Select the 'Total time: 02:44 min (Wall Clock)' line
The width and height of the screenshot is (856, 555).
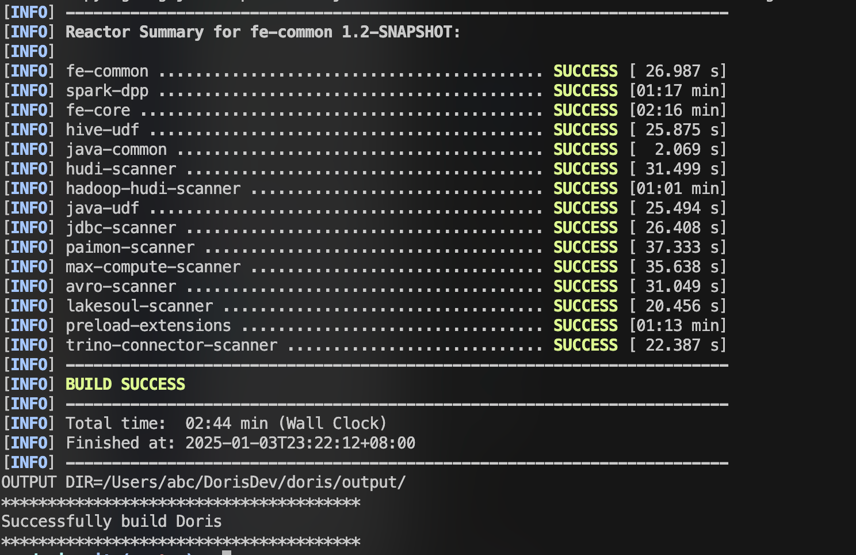point(226,423)
